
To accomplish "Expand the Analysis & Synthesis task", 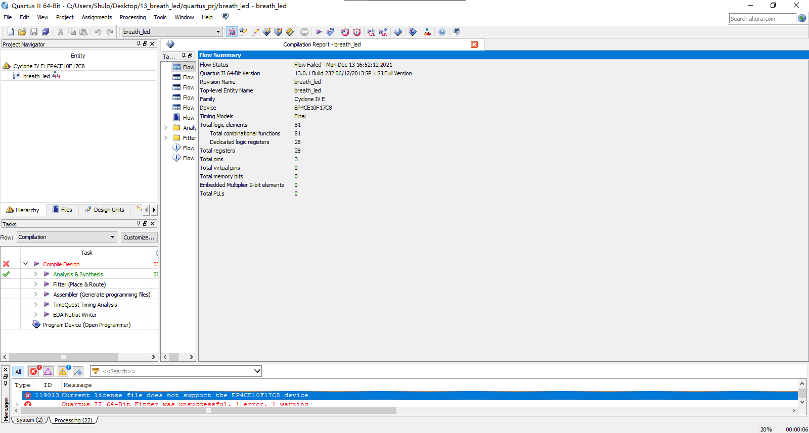I will click(x=35, y=274).
